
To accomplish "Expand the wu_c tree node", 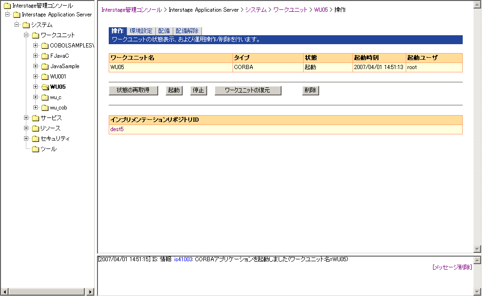I will [x=36, y=97].
